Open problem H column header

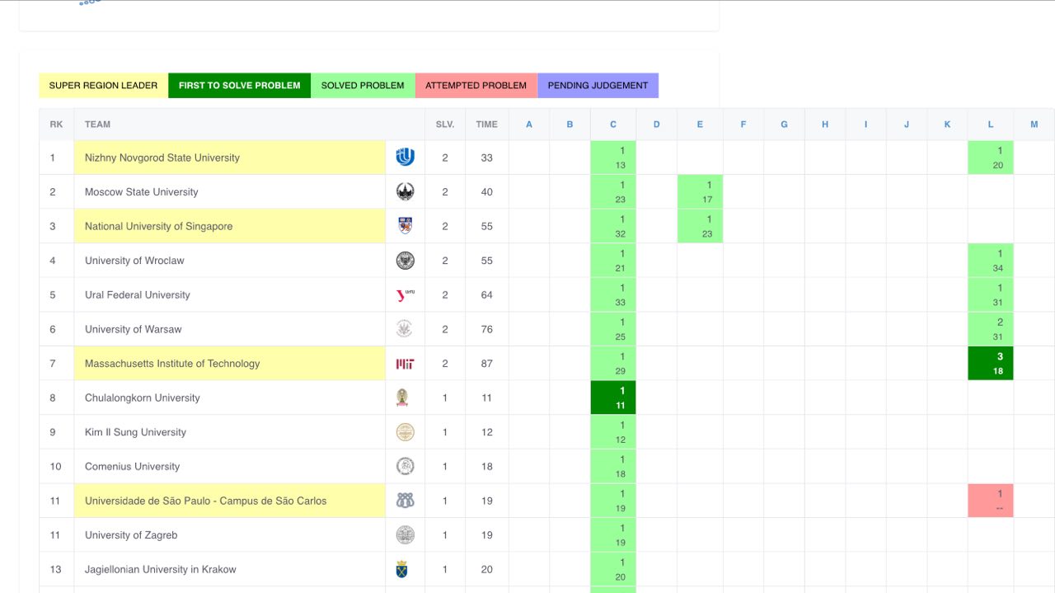pyautogui.click(x=825, y=125)
